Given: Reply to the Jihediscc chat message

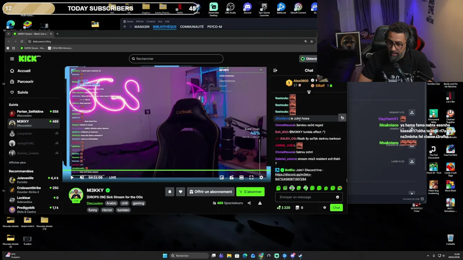Looking at the screenshot, I should pos(342,118).
